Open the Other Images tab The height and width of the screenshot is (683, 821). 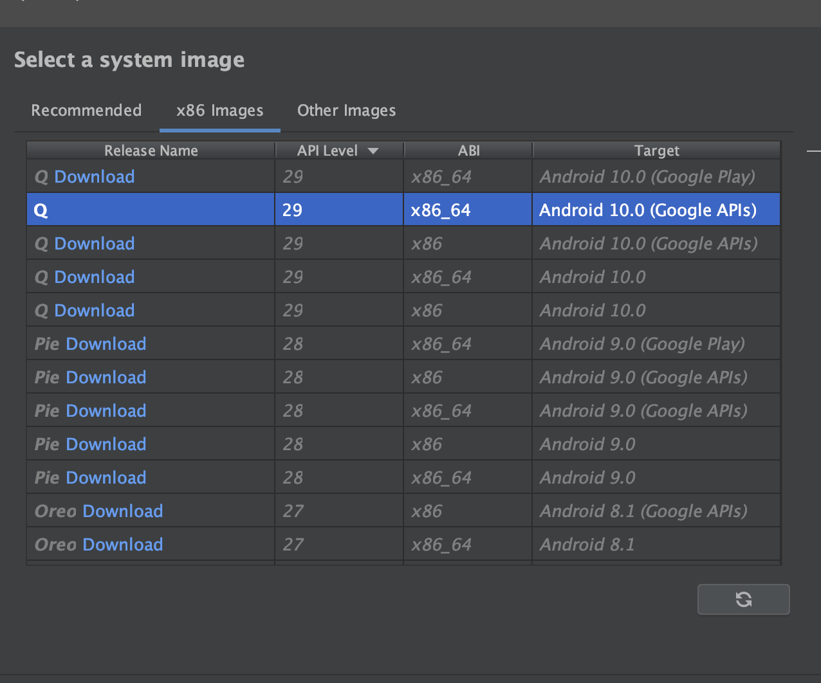(x=346, y=111)
